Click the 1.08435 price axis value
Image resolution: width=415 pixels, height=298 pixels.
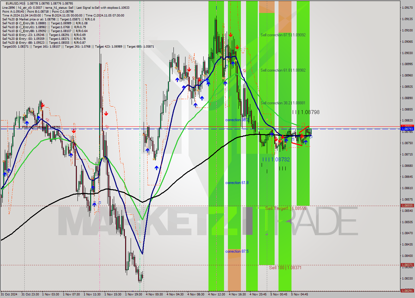pyautogui.click(x=407, y=245)
